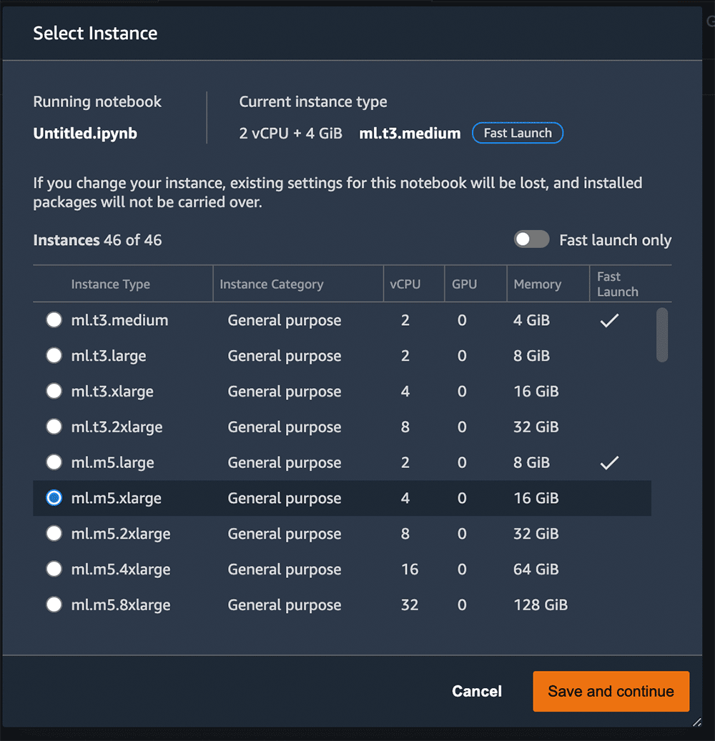715x741 pixels.
Task: Select the ml.m5.large radio button
Action: pyautogui.click(x=54, y=462)
